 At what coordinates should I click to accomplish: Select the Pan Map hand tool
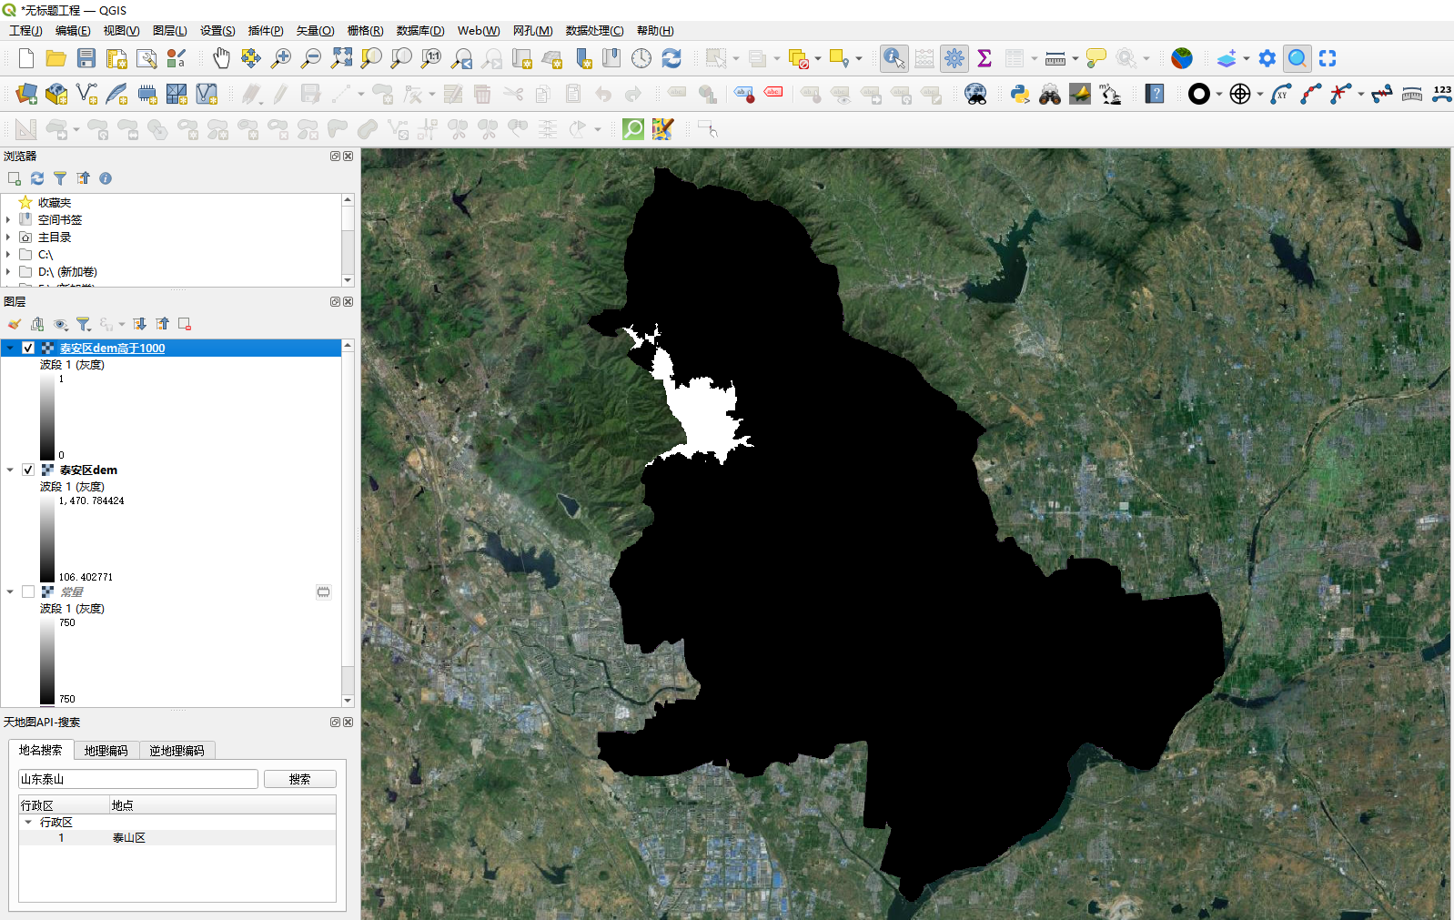point(221,58)
